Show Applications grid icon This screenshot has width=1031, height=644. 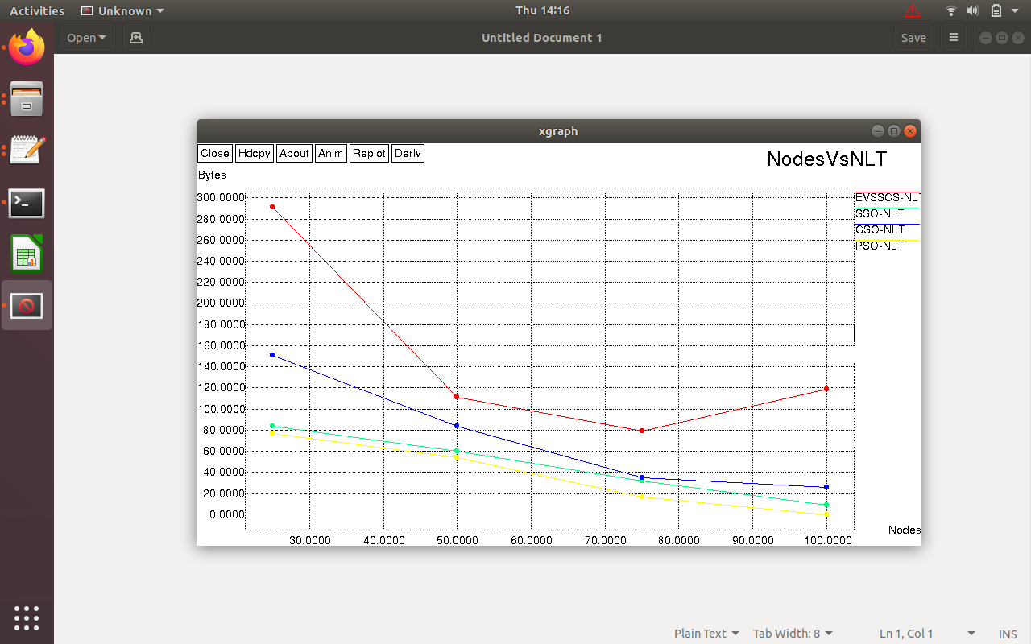point(27,618)
